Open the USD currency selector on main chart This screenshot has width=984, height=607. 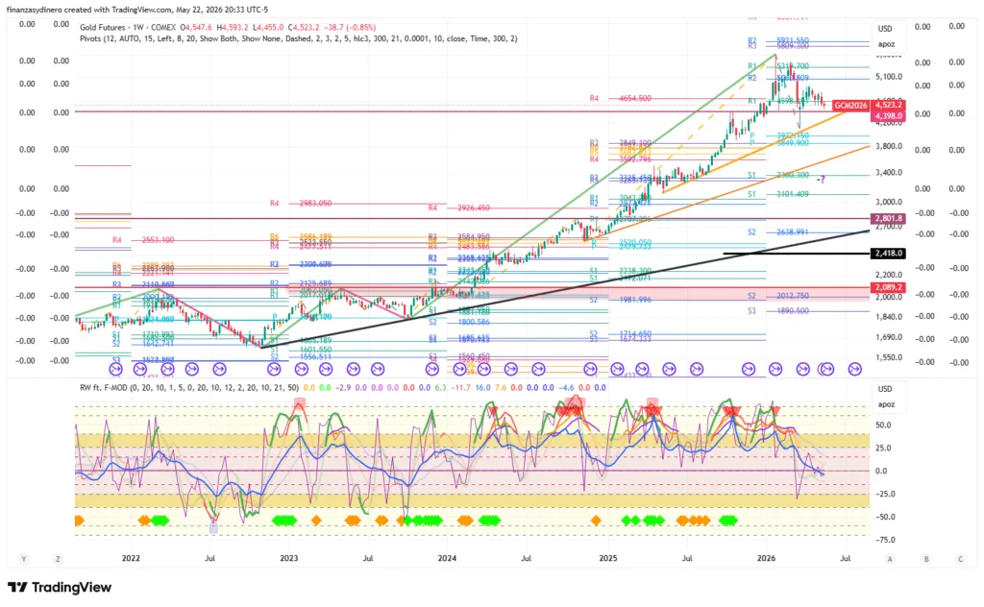[885, 29]
